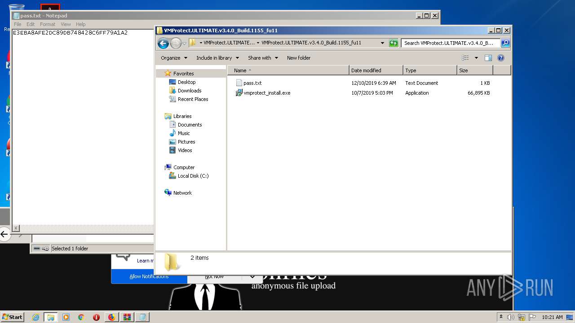This screenshot has width=575, height=323.
Task: Switch to Notepad taskbar button
Action: coord(142,317)
